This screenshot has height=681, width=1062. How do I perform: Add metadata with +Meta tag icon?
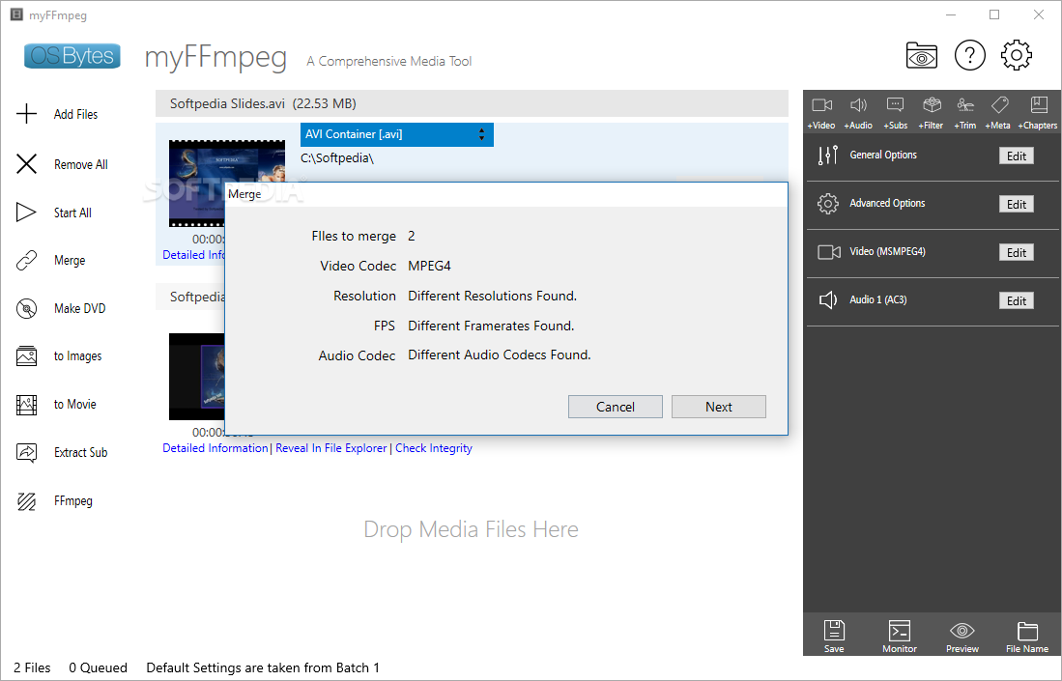[x=999, y=105]
